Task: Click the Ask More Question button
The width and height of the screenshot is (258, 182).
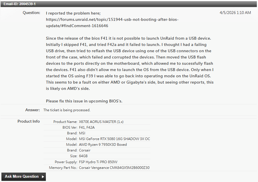Action: tap(24, 177)
